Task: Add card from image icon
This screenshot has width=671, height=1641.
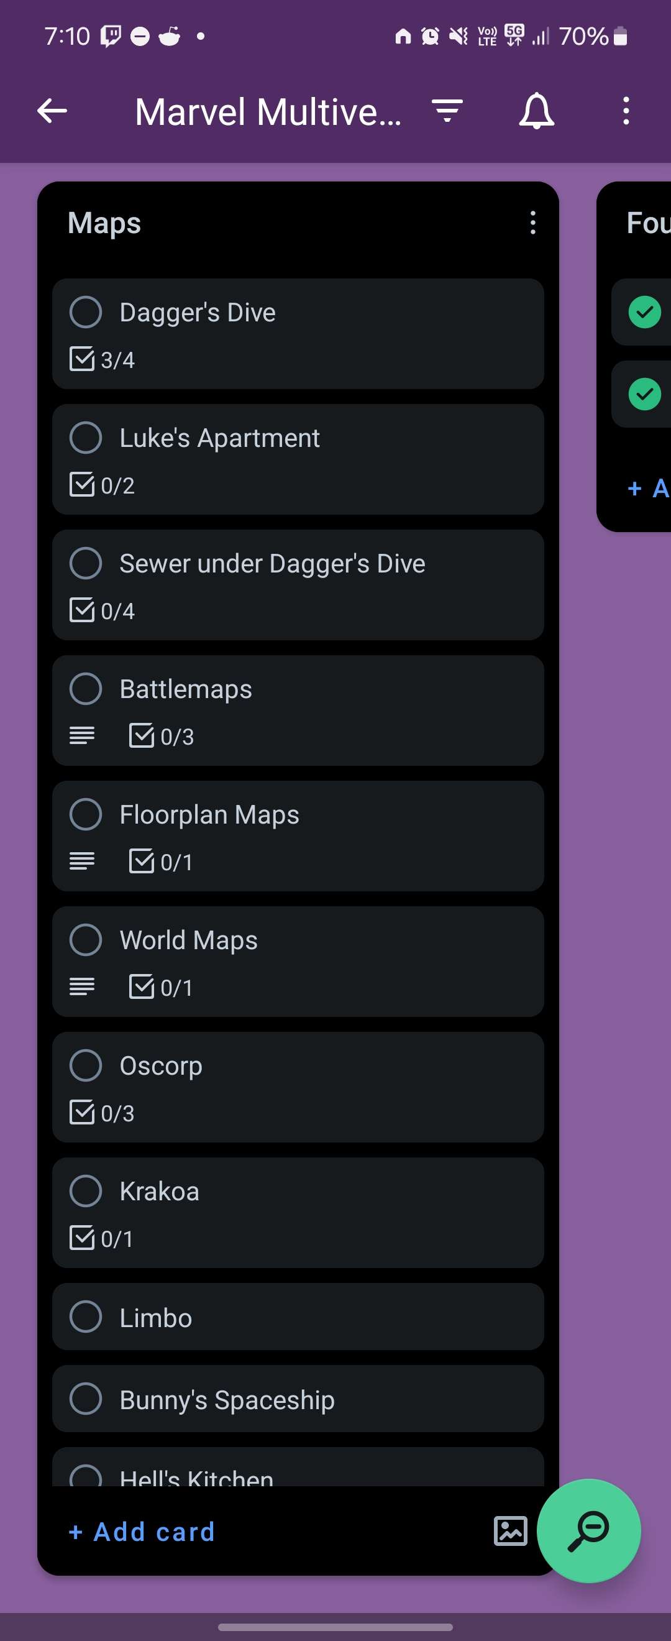Action: click(510, 1531)
